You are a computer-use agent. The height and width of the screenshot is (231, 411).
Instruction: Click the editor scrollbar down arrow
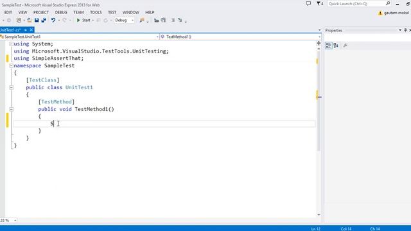(319, 215)
